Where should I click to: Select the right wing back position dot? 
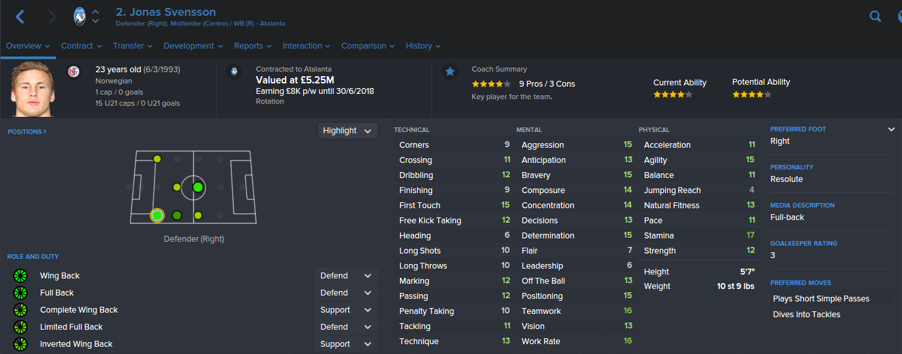tap(176, 215)
